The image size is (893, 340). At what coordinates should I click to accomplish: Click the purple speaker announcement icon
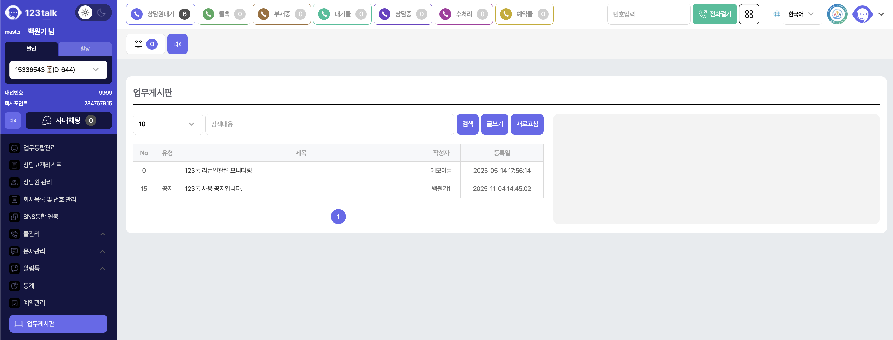177,44
